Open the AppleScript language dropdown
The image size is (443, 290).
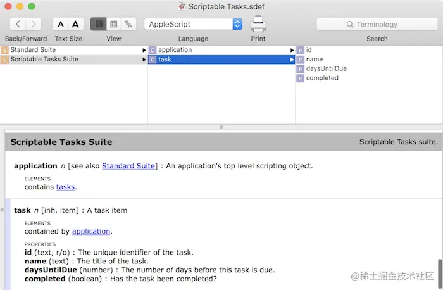tap(193, 24)
